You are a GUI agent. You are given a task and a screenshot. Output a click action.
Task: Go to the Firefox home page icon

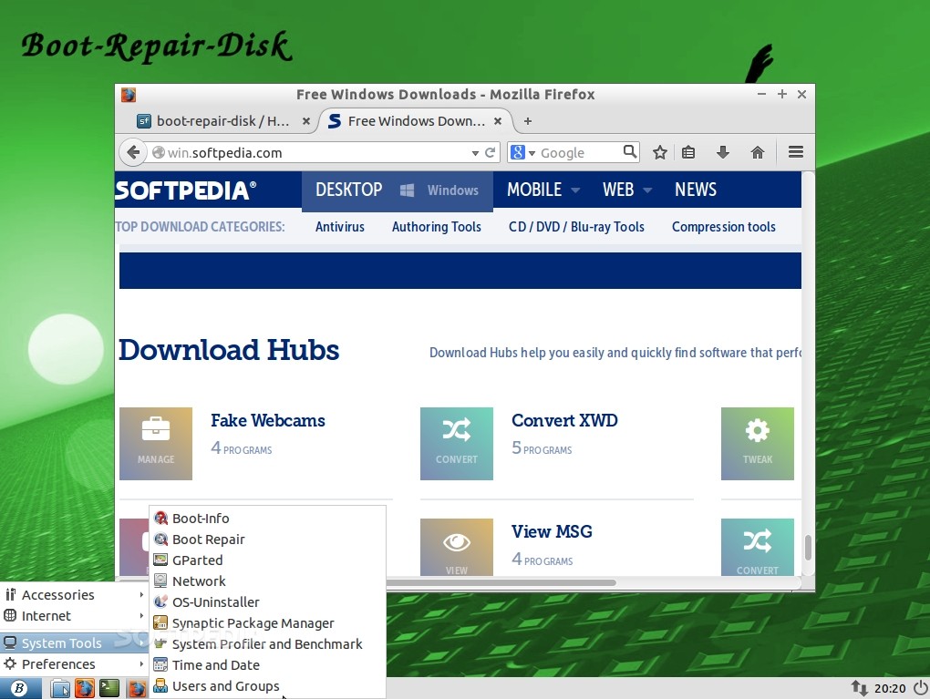click(x=758, y=152)
